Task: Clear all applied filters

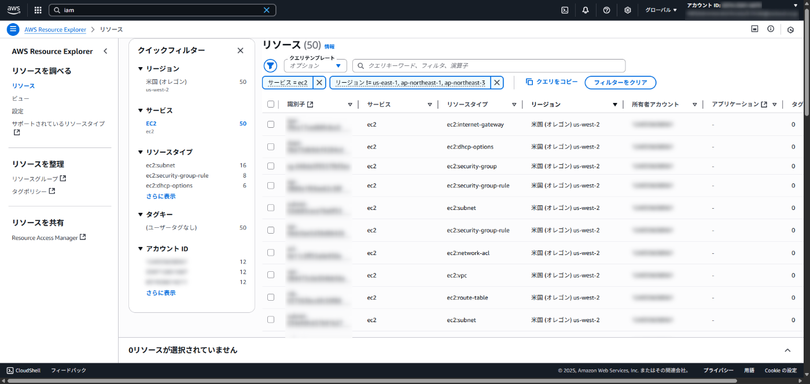Action: click(620, 83)
